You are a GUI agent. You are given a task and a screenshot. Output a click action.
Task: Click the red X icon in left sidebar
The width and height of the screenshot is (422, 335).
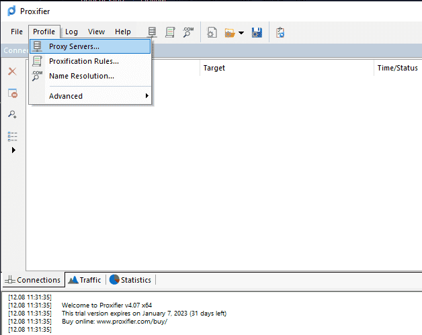(12, 71)
